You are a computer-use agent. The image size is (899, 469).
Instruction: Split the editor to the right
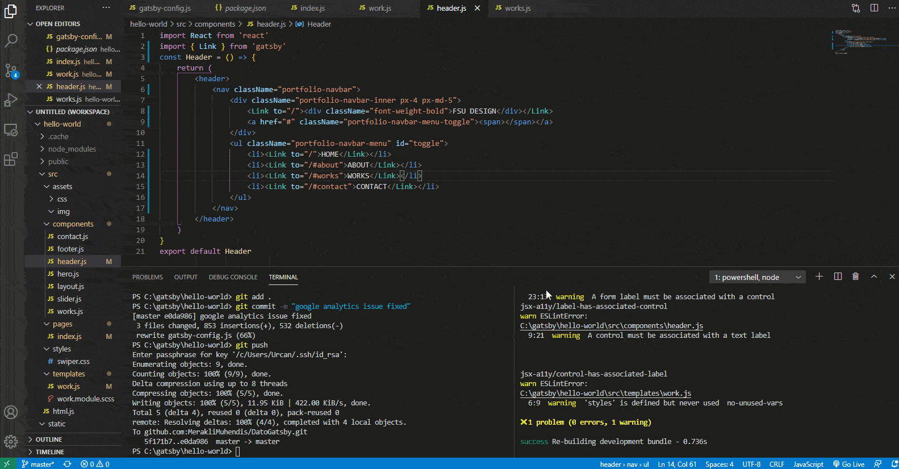pos(874,8)
